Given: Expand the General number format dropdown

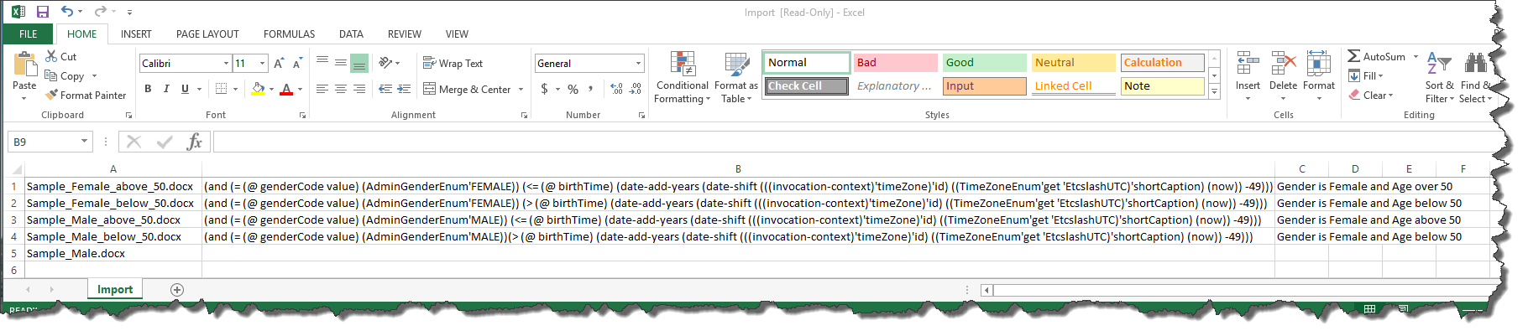Looking at the screenshot, I should pyautogui.click(x=638, y=64).
